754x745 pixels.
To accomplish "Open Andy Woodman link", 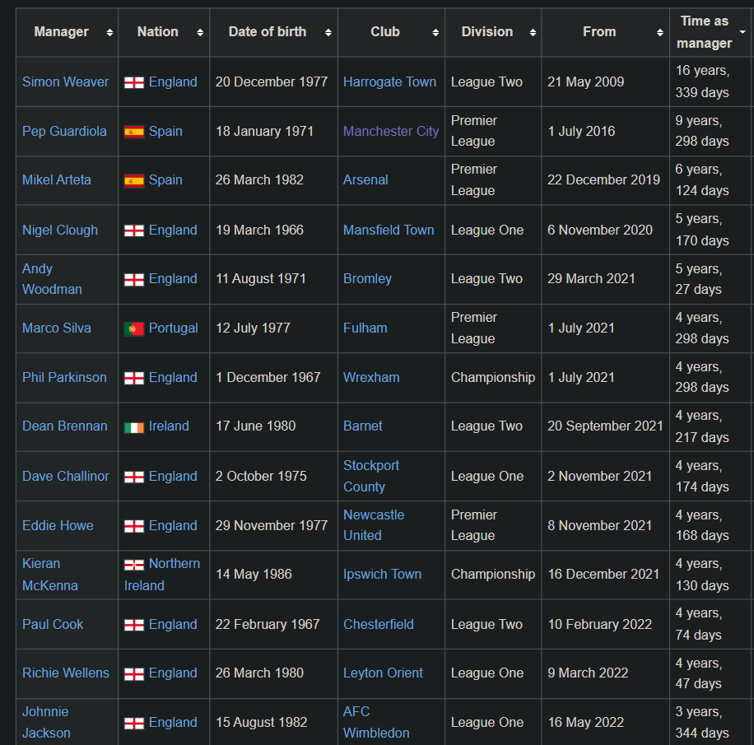I will (52, 279).
